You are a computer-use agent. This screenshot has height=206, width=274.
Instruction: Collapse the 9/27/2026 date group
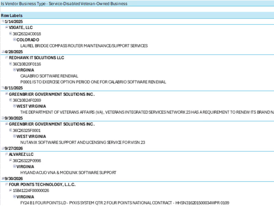point(3,148)
